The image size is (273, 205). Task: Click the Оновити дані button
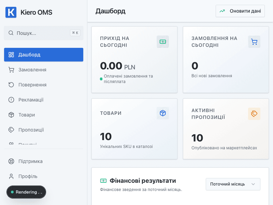pos(240,11)
